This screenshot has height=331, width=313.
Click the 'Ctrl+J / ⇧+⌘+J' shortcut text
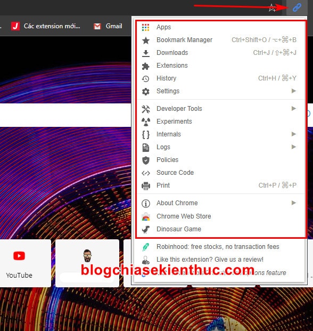pyautogui.click(x=275, y=53)
